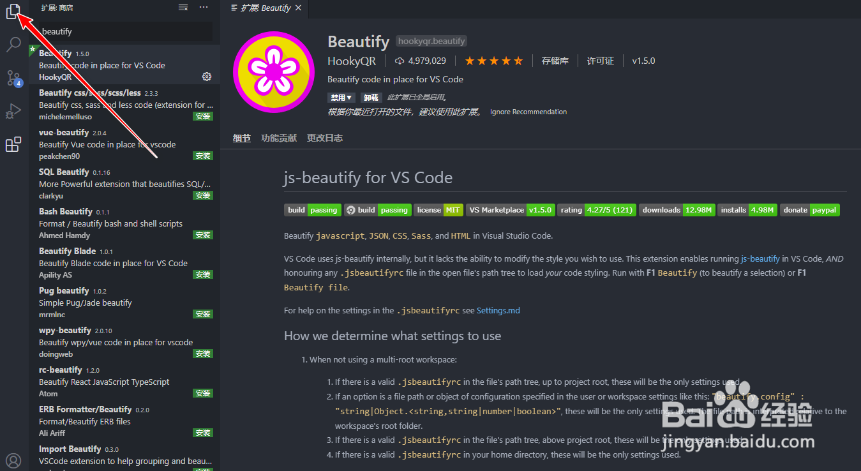Open the 许可证 license link
This screenshot has width=861, height=471.
(x=601, y=61)
